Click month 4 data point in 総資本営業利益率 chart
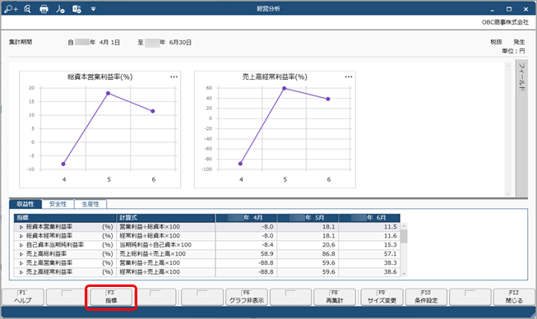The image size is (537, 319). click(63, 164)
